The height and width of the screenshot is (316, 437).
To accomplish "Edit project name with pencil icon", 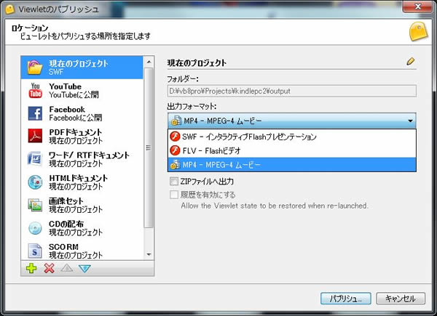I will coord(411,61).
